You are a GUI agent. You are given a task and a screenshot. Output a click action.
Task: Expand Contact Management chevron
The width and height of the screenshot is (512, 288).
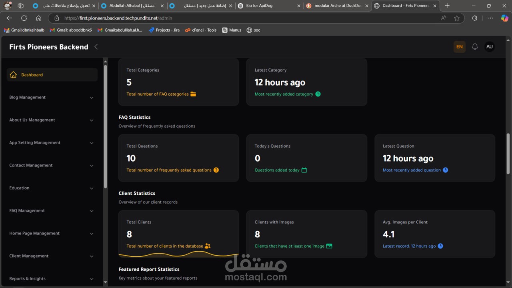(92, 166)
